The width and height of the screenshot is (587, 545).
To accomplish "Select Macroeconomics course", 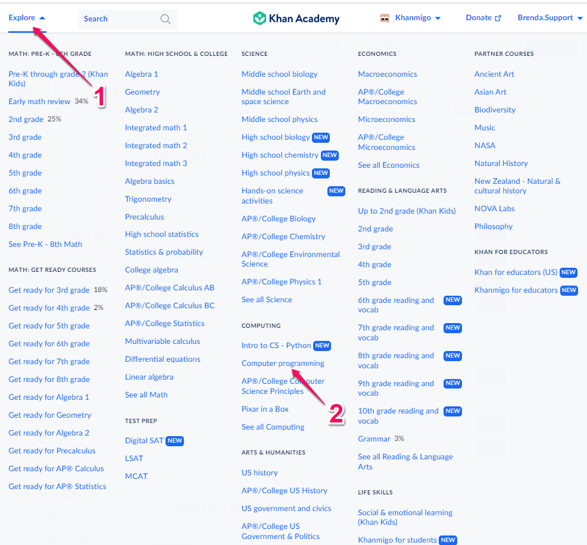I will [x=388, y=74].
